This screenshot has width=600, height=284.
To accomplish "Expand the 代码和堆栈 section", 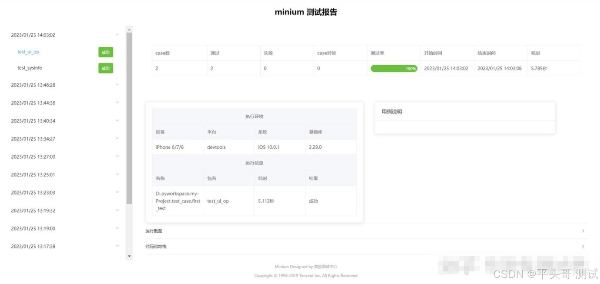I will [366, 247].
